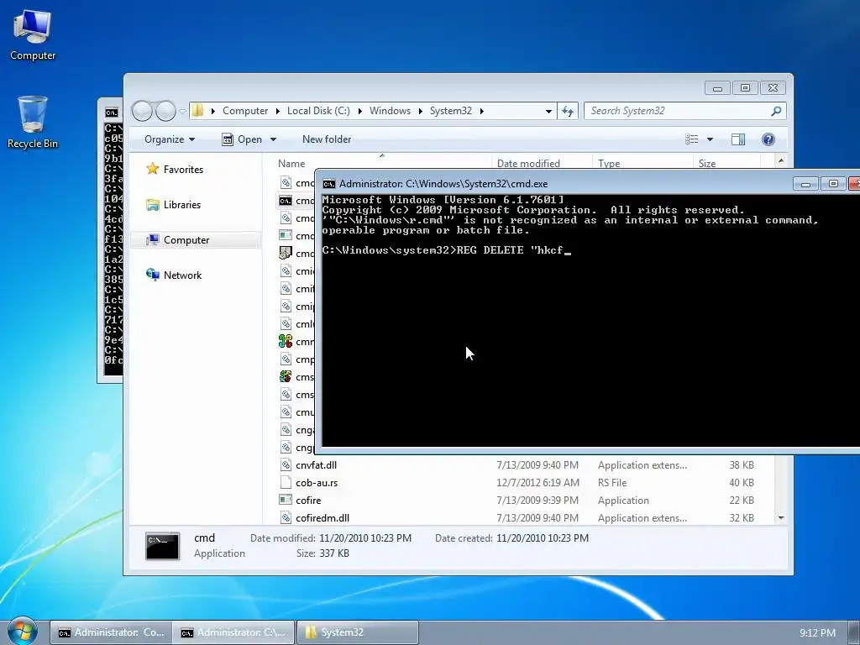Viewport: 860px width, 645px height.
Task: Close the System32 Explorer window
Action: 773,87
